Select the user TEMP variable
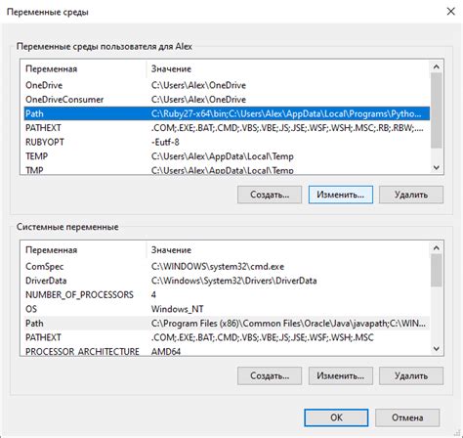The image size is (463, 438). [x=227, y=156]
